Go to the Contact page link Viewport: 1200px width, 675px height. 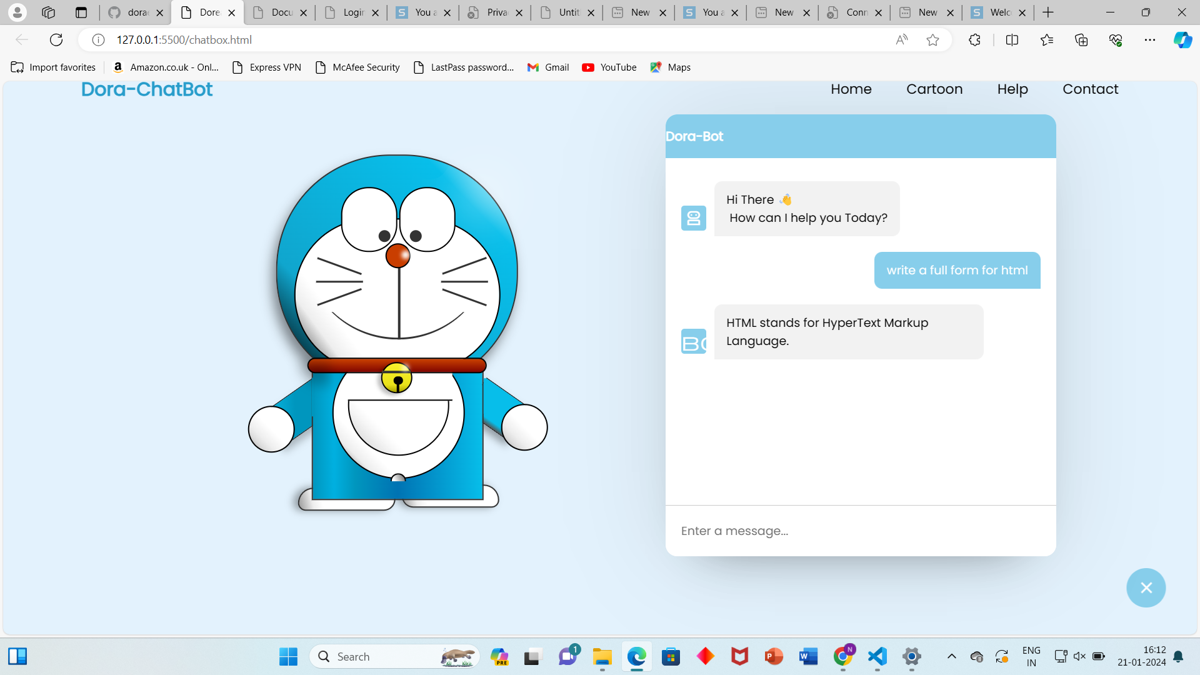coord(1090,89)
